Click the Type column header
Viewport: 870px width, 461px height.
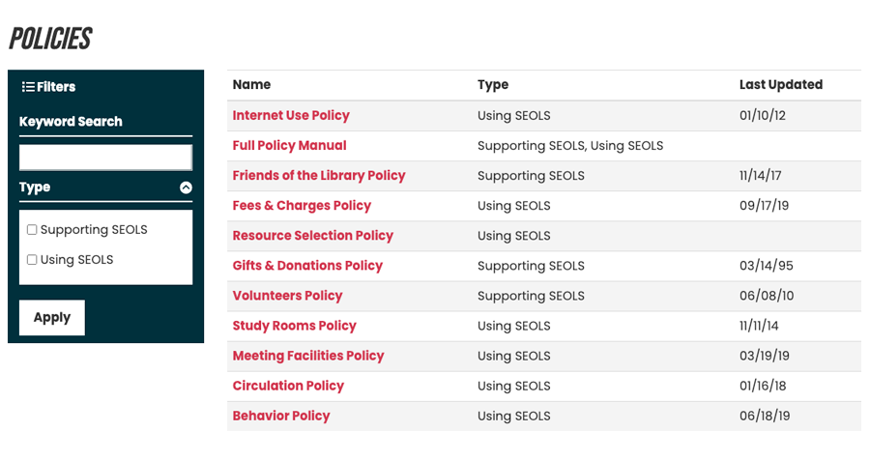coord(493,85)
